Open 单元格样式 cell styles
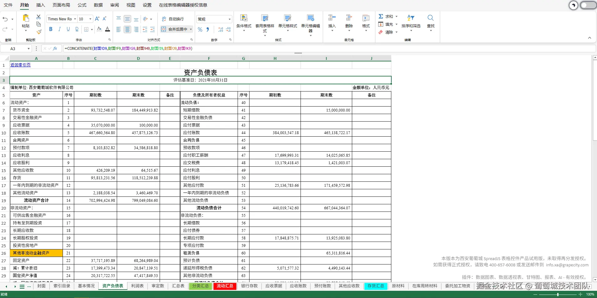The width and height of the screenshot is (597, 298). [288, 22]
